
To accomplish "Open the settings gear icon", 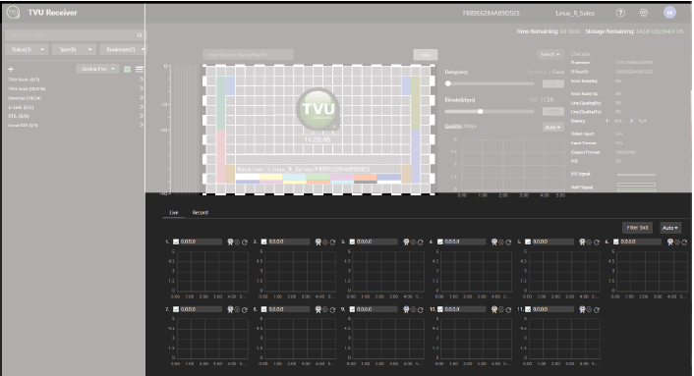I will (644, 13).
